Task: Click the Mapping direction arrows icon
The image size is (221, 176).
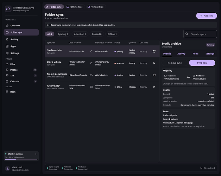Action: (188, 77)
